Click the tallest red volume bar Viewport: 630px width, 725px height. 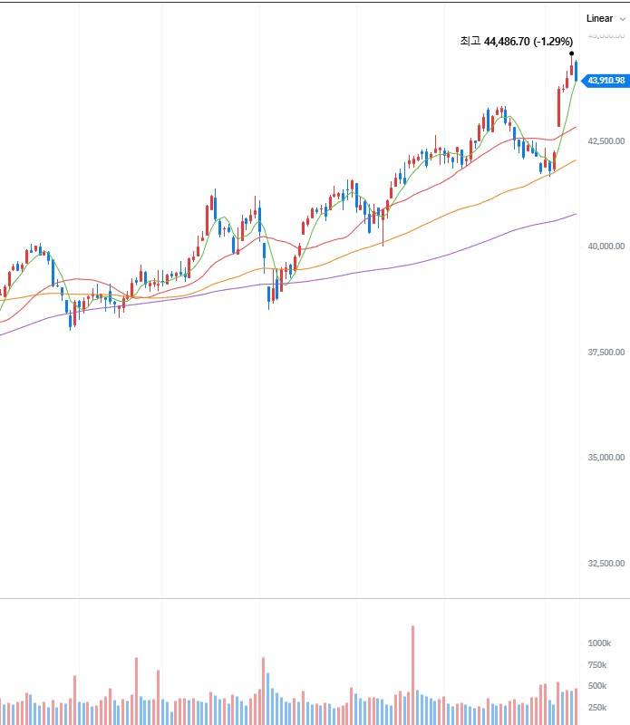[x=412, y=671]
